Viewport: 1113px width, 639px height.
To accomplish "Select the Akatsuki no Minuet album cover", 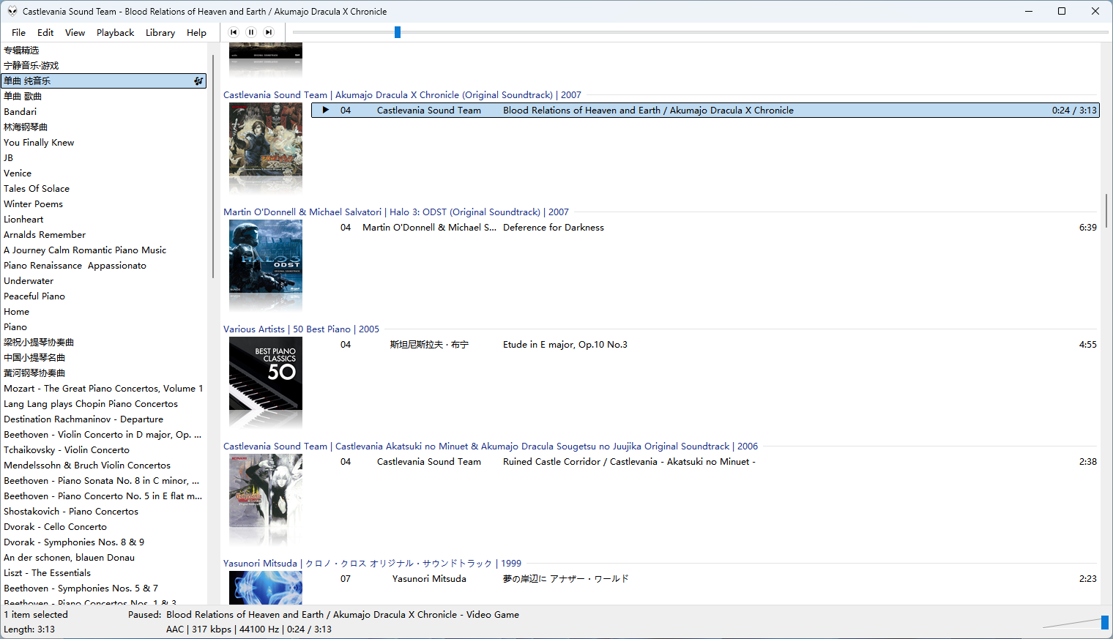I will tap(266, 490).
